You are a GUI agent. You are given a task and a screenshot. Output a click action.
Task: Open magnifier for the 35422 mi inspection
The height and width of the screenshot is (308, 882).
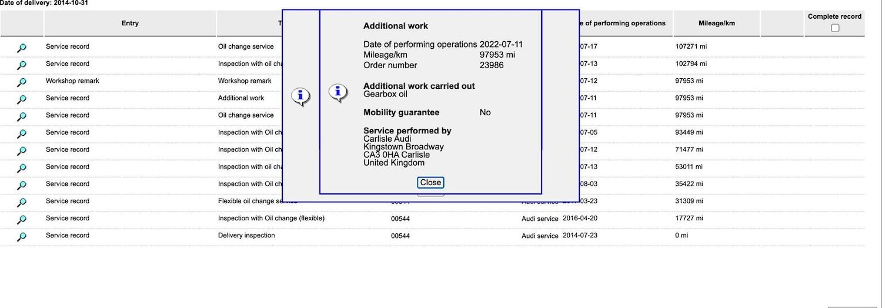[x=22, y=185]
